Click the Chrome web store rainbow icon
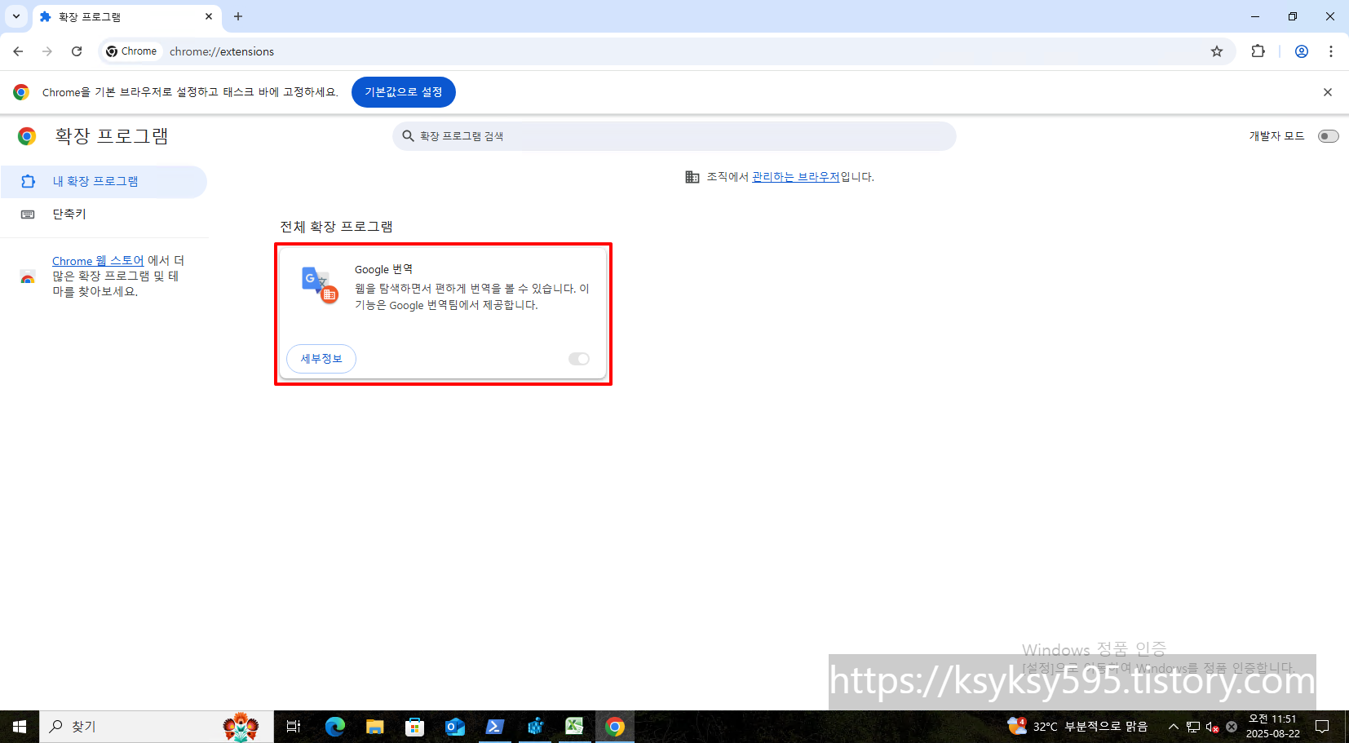This screenshot has height=743, width=1349. (x=28, y=277)
